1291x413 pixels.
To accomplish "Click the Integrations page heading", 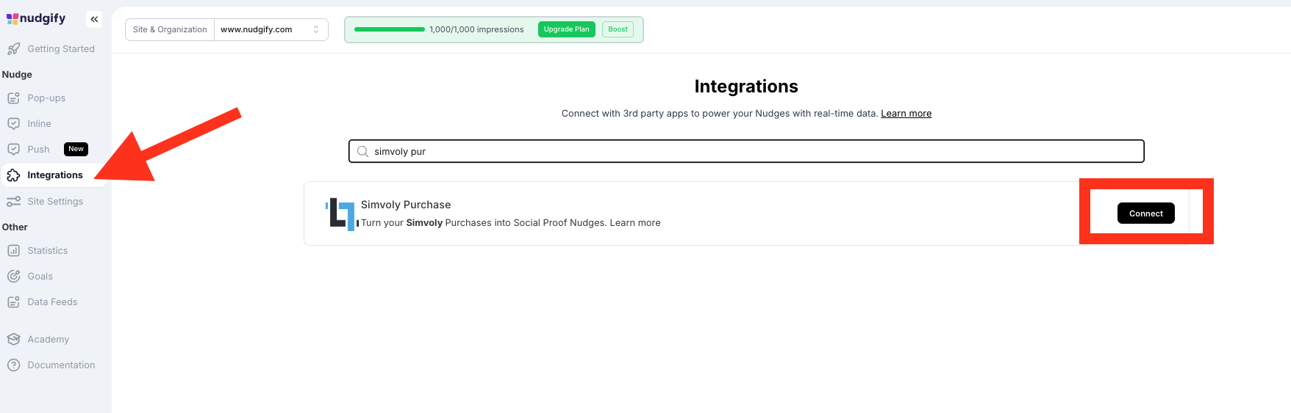I will point(746,87).
